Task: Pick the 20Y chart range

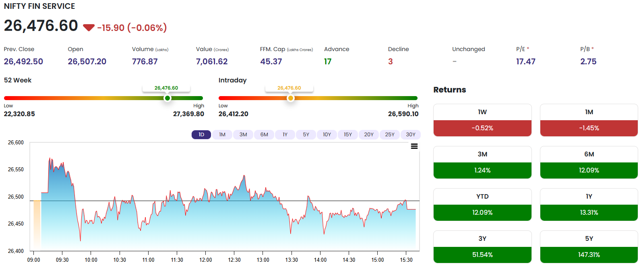Action: (x=369, y=135)
